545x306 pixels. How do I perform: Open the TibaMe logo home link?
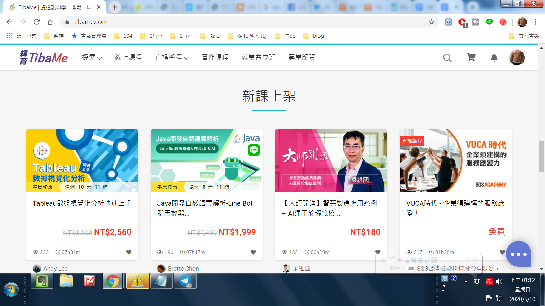point(44,57)
